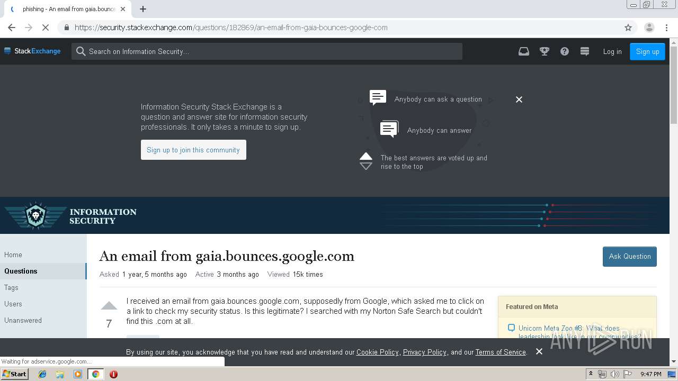Stop loading the page

[46, 28]
